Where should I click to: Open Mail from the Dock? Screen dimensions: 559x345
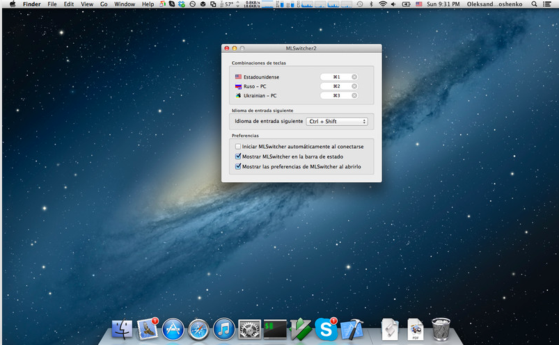tap(148, 329)
